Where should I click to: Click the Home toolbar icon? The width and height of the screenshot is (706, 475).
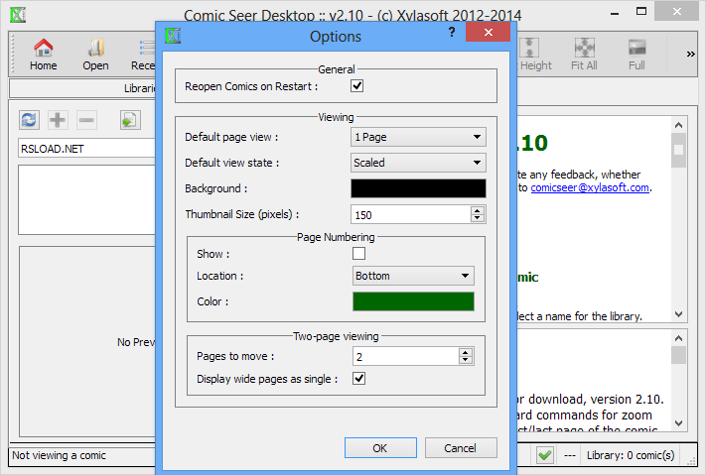tap(44, 55)
